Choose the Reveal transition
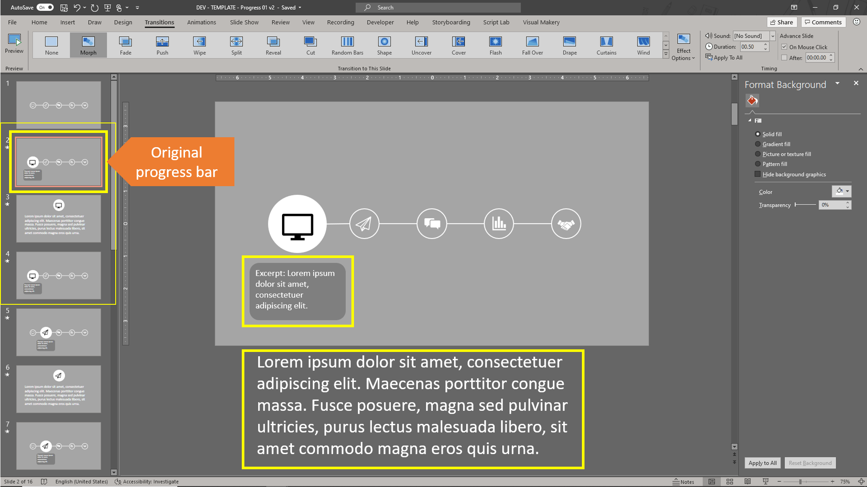Screen dimensions: 867x487 coord(273,45)
